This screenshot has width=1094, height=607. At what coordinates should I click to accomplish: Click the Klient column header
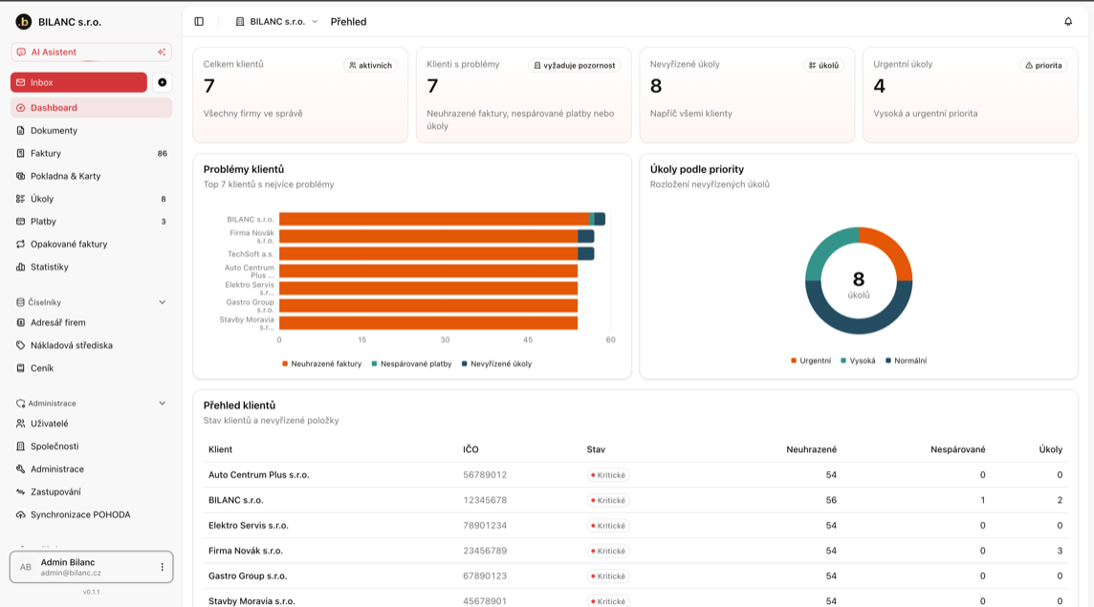point(221,449)
